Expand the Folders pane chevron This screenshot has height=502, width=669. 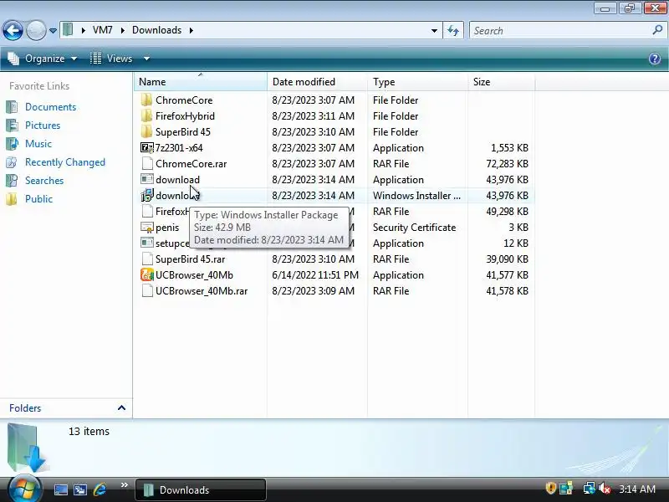tap(121, 407)
